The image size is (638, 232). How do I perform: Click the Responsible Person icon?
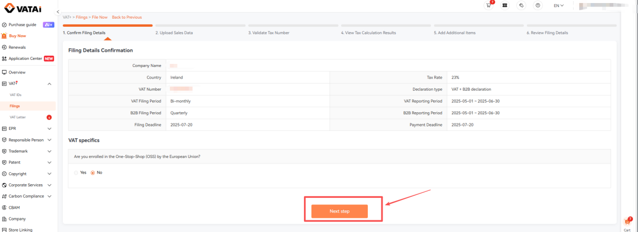tap(4, 140)
